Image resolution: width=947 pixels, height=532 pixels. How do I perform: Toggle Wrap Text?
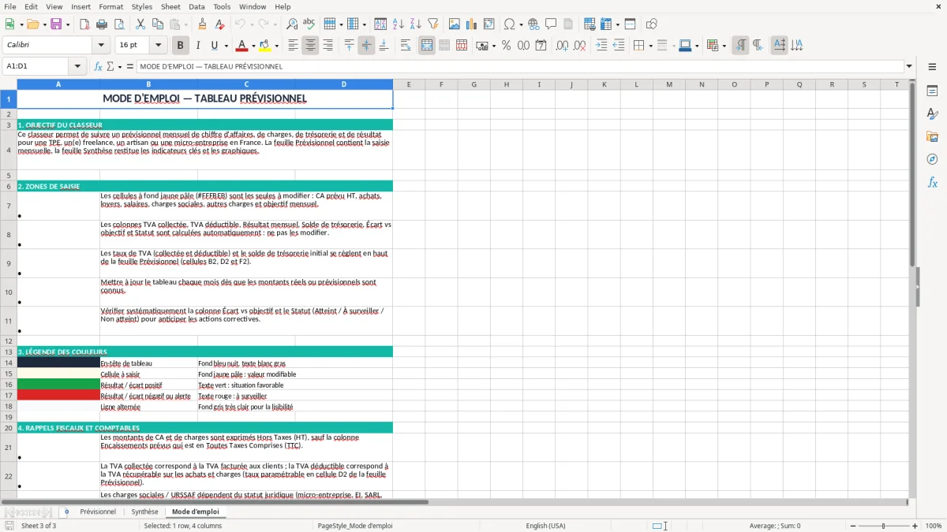pos(406,46)
